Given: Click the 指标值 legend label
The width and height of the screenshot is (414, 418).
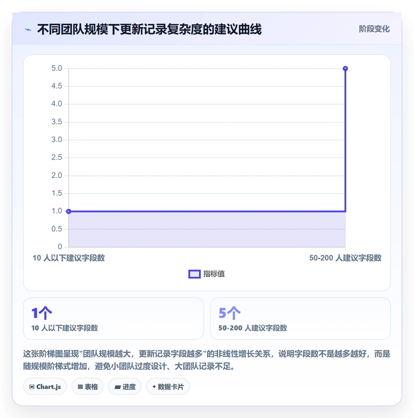Looking at the screenshot, I should coord(214,274).
